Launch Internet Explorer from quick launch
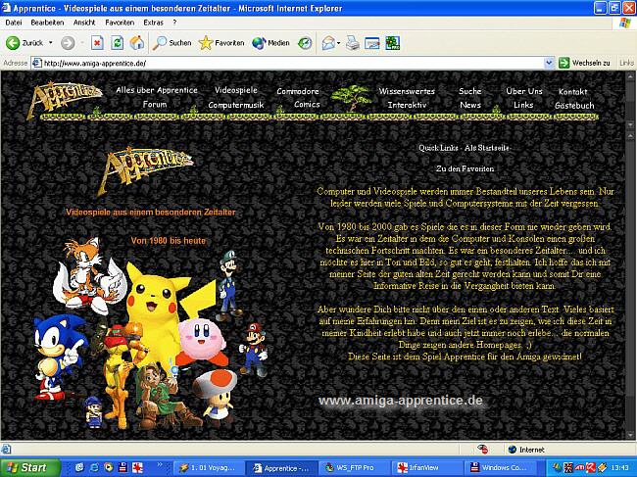Image resolution: width=637 pixels, height=477 pixels. tap(94, 467)
